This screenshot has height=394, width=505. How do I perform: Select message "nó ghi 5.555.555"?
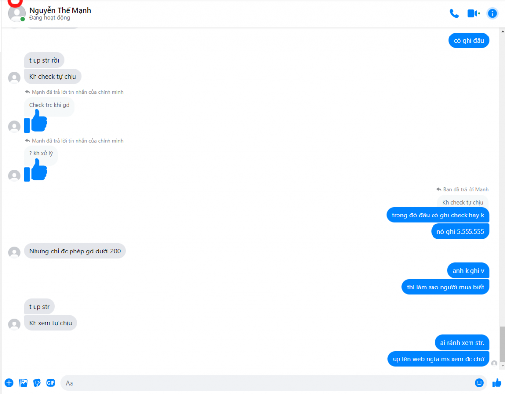point(460,231)
